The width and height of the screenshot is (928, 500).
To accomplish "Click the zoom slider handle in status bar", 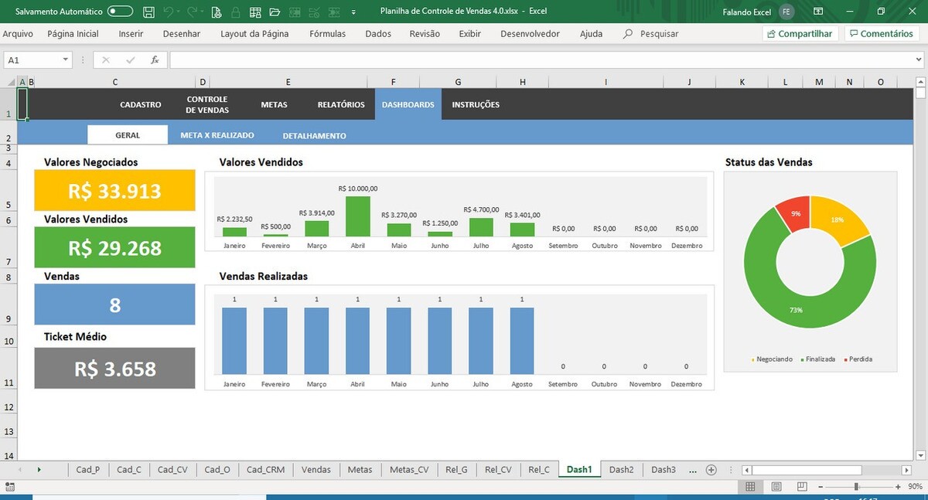I will pos(856,487).
